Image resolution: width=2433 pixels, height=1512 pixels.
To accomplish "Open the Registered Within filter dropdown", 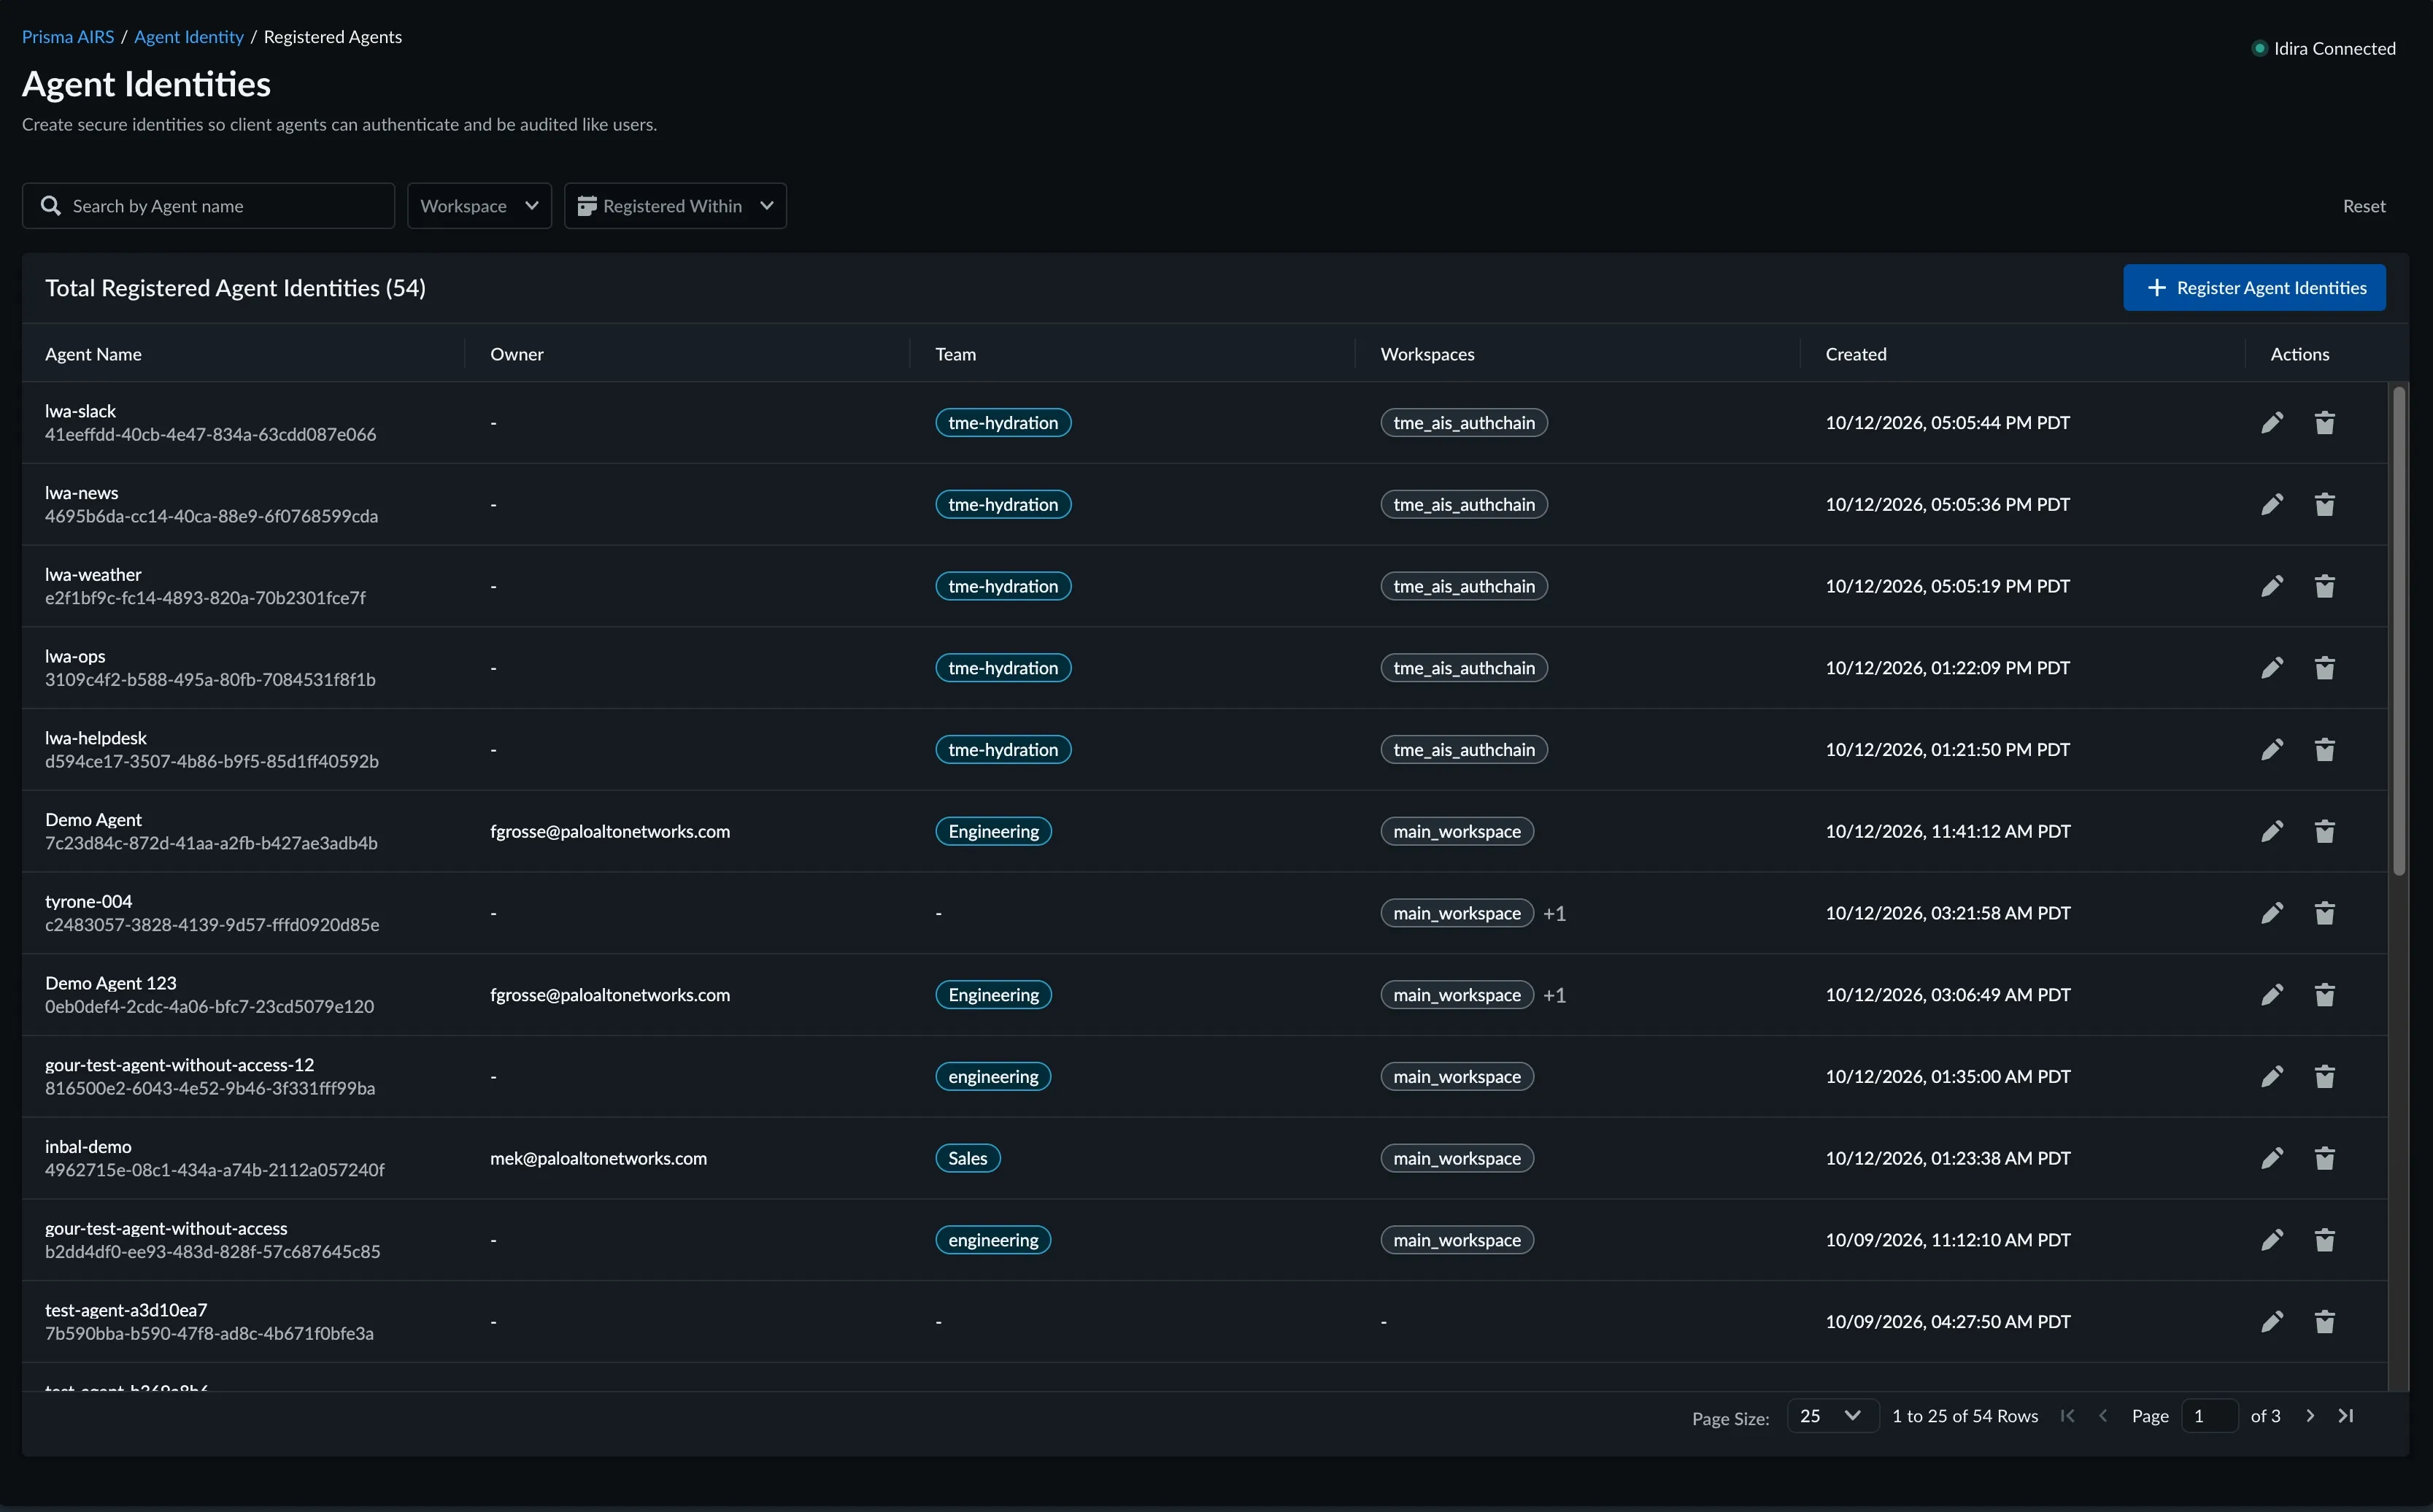I will [675, 206].
